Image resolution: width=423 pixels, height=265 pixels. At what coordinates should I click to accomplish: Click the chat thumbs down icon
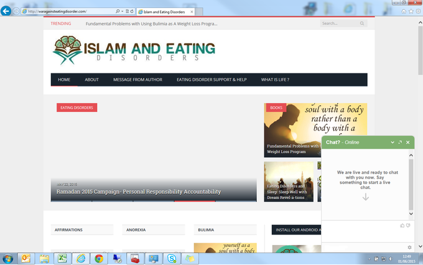tap(408, 225)
